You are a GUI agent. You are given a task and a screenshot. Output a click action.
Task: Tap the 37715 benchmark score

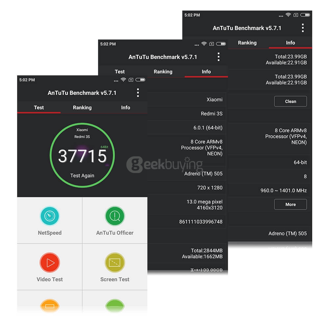coord(82,156)
